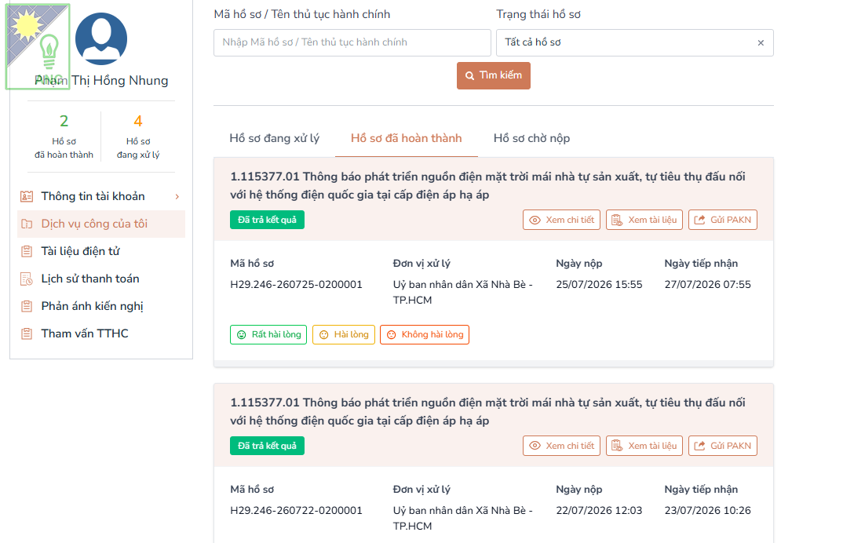The height and width of the screenshot is (543, 843).
Task: Click the solar panel lightbulb logo
Action: coord(38,46)
